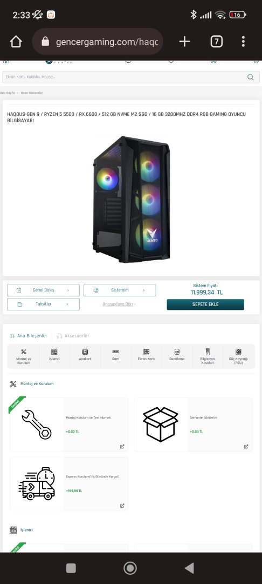This screenshot has width=262, height=584.
Task: Click the SEPETE EKLE button
Action: 205,304
